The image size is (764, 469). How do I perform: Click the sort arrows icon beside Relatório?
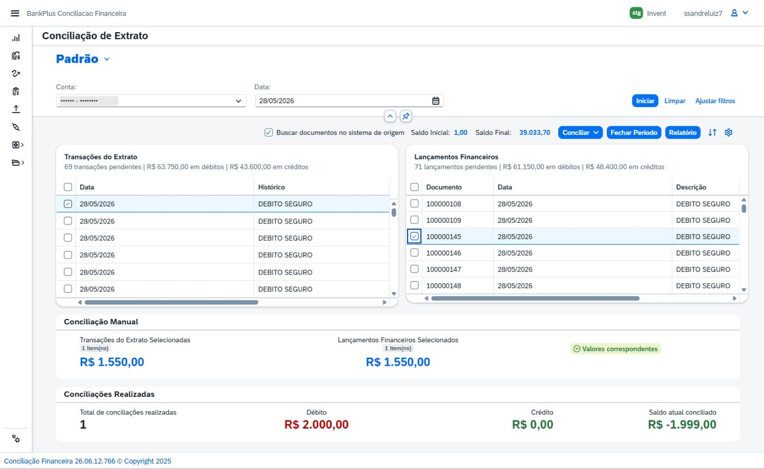tap(712, 133)
